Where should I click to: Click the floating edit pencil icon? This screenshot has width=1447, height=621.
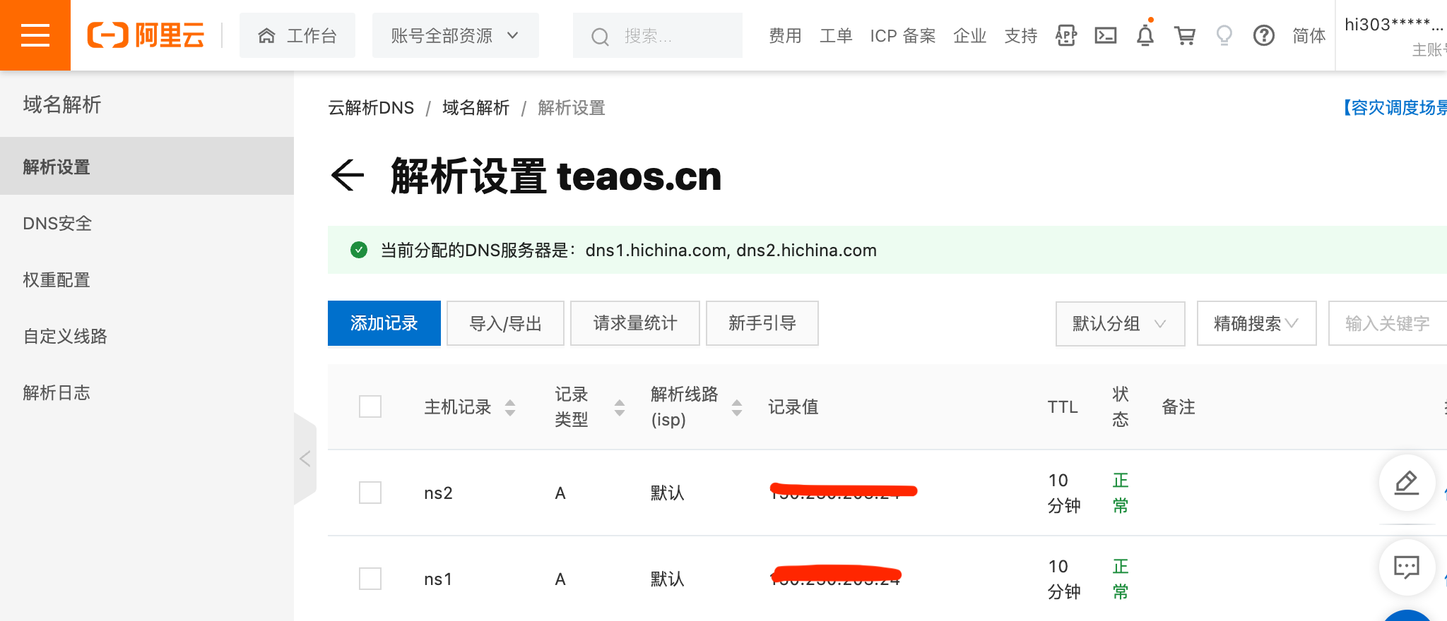pos(1407,483)
